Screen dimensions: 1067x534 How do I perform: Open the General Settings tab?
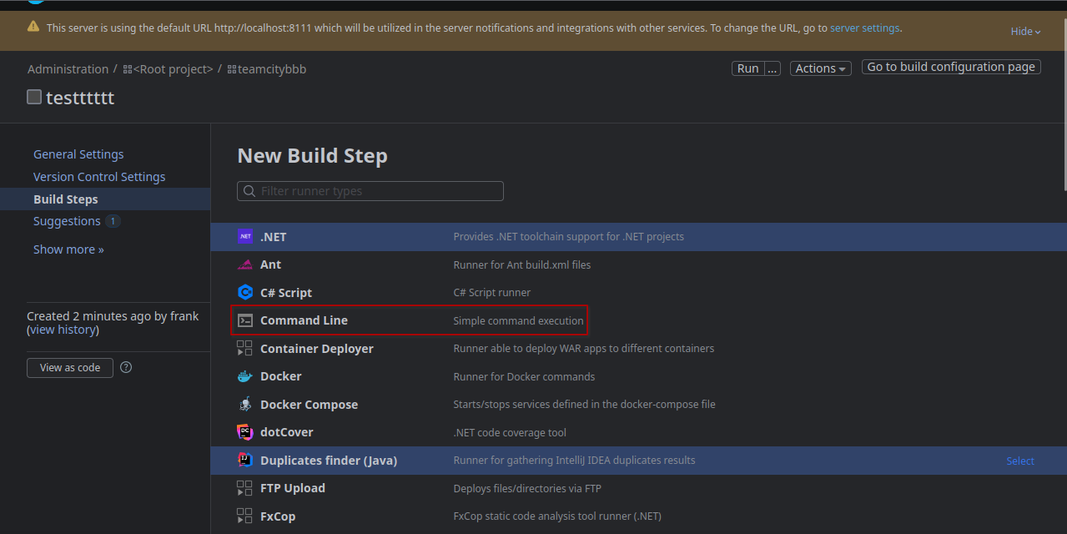(x=78, y=154)
